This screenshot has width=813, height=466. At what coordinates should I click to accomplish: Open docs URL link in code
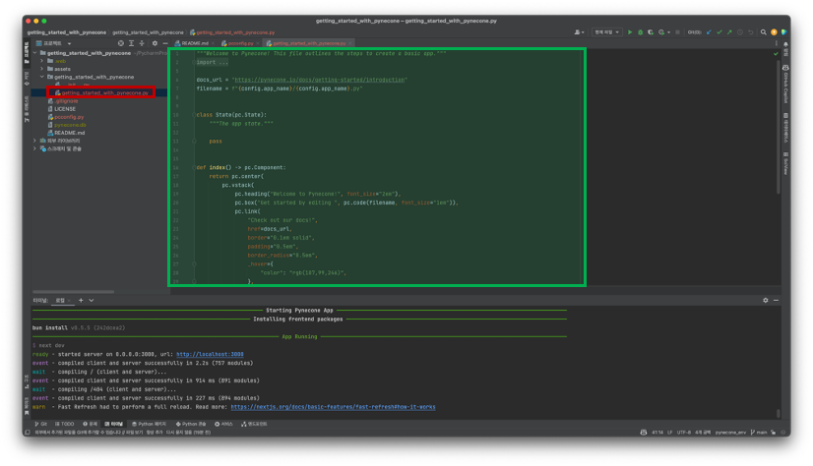pyautogui.click(x=320, y=80)
